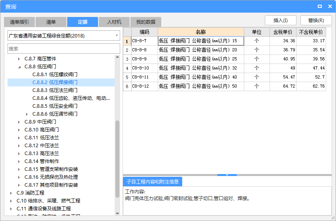Expand the C.8.10 高压阀门 node
Image resolution: width=336 pixels, height=221 pixels.
click(x=19, y=130)
